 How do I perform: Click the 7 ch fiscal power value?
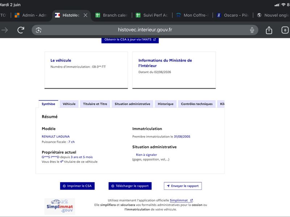coord(71,142)
